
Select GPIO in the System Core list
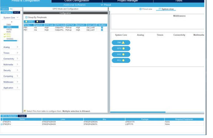pyautogui.click(x=11, y=27)
